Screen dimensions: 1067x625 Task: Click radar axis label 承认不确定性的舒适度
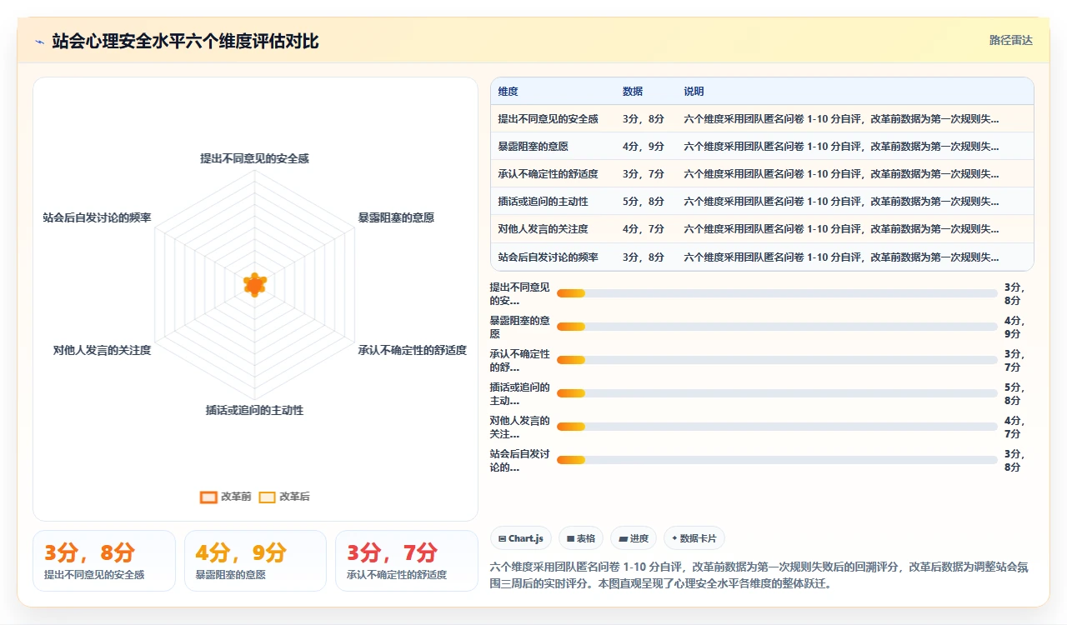click(x=413, y=351)
